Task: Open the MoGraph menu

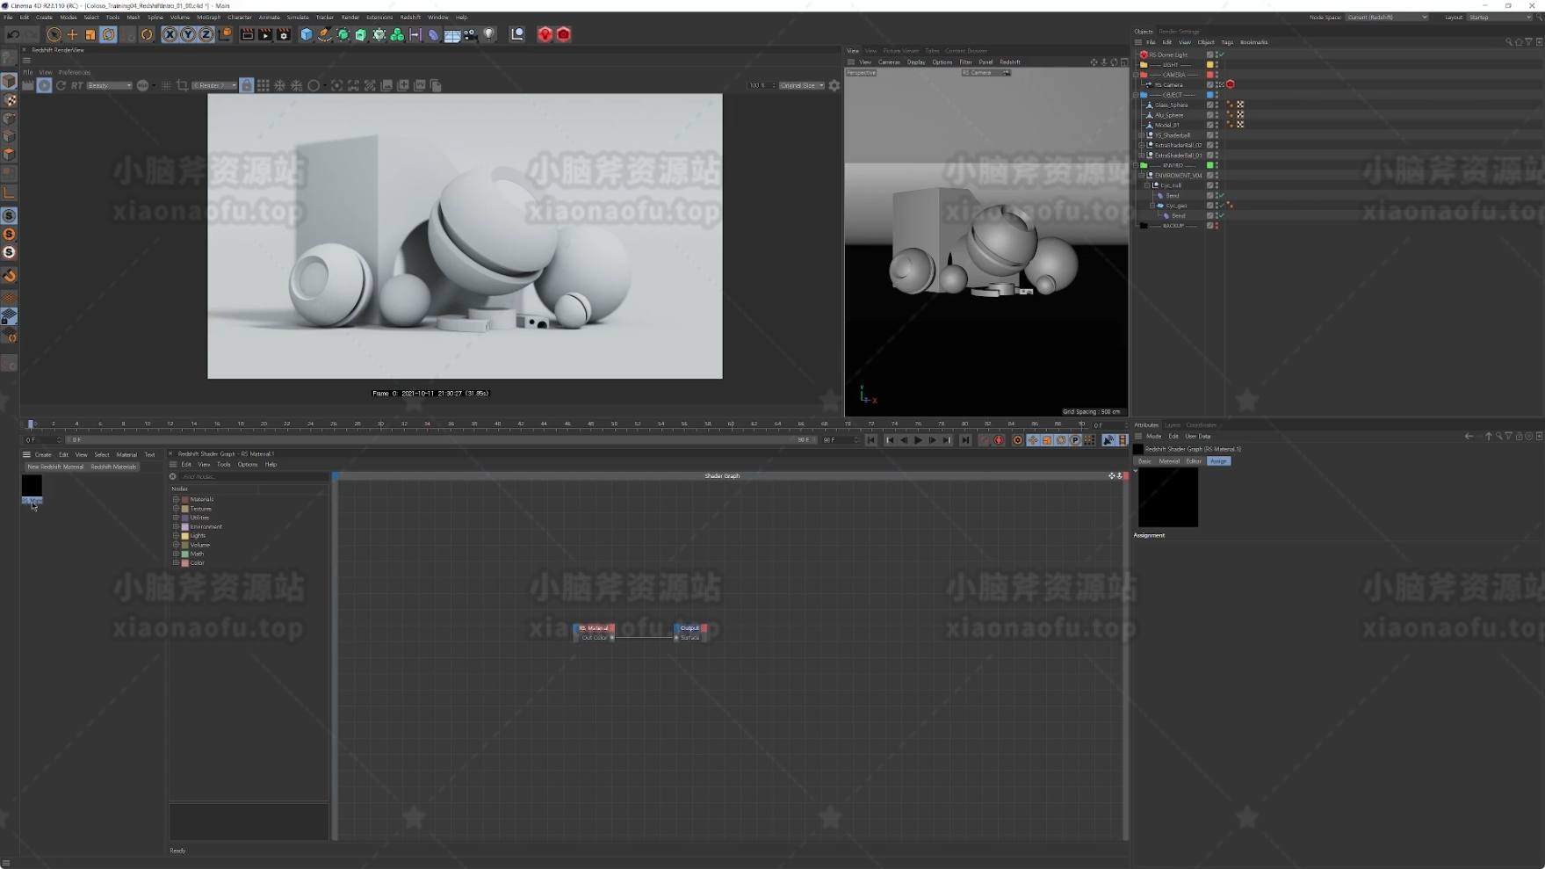Action: pyautogui.click(x=208, y=17)
